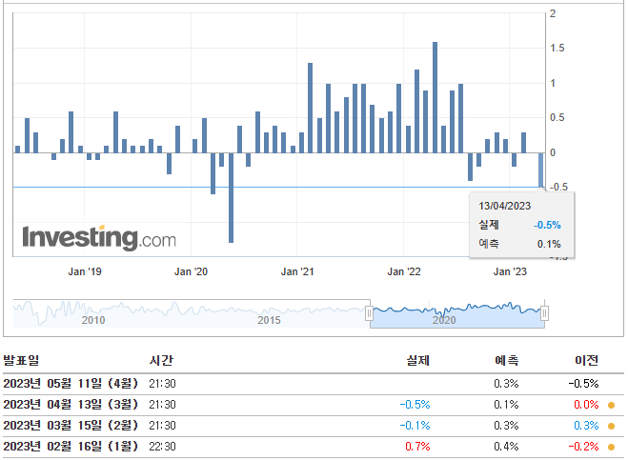
Task: Click the 이전 column header
Action: click(x=586, y=360)
